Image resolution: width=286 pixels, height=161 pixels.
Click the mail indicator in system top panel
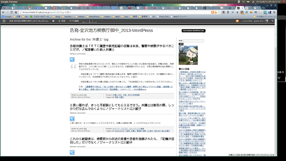[x=244, y=2]
